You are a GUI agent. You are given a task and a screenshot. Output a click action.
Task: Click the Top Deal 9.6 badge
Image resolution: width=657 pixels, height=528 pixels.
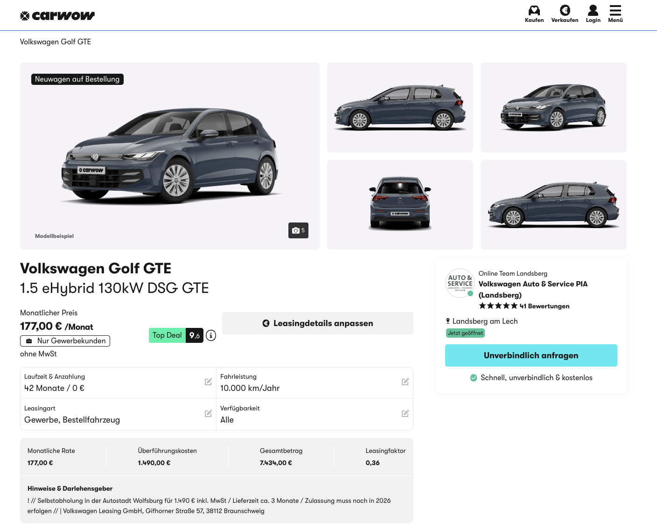[x=176, y=335]
